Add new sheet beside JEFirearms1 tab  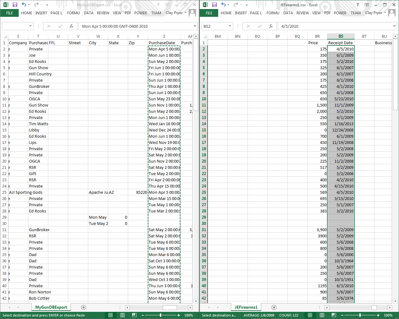(274, 307)
